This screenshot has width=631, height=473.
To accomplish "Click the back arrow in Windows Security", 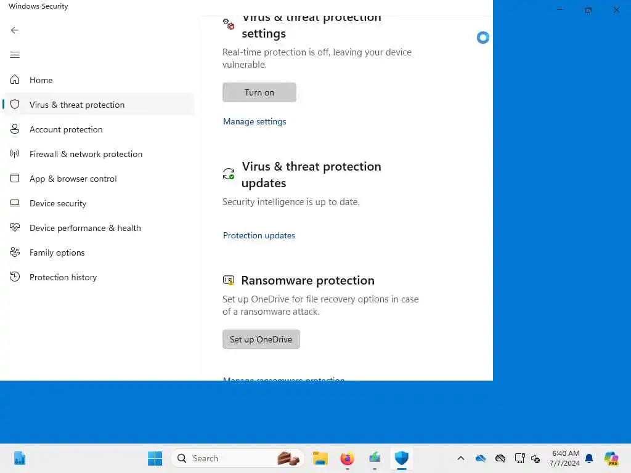I will click(15, 30).
